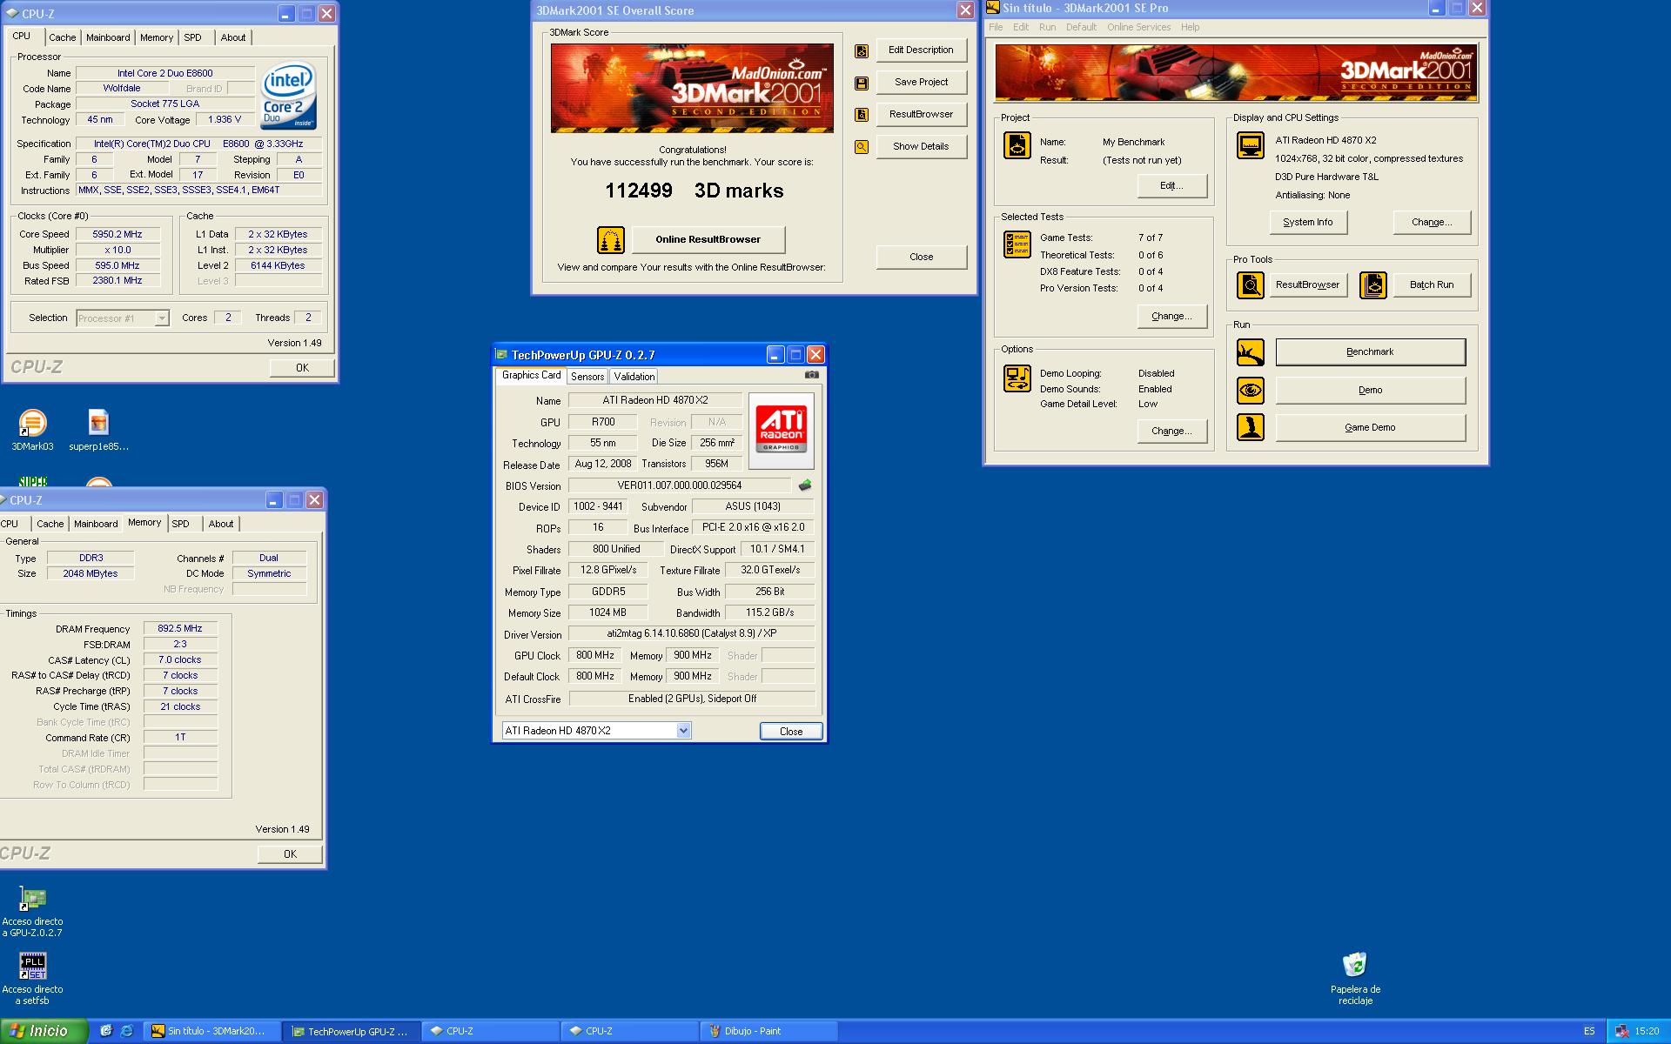Click the TechPowerUp GPU-Z taskbar button

[353, 1031]
